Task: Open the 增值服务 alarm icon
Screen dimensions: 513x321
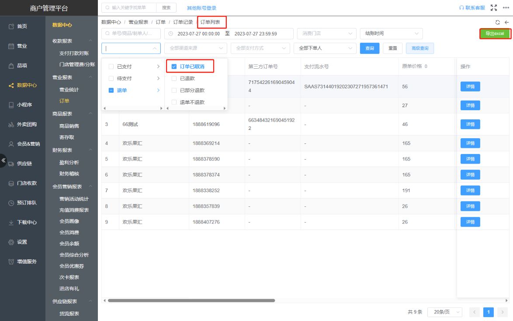Action: 11,262
